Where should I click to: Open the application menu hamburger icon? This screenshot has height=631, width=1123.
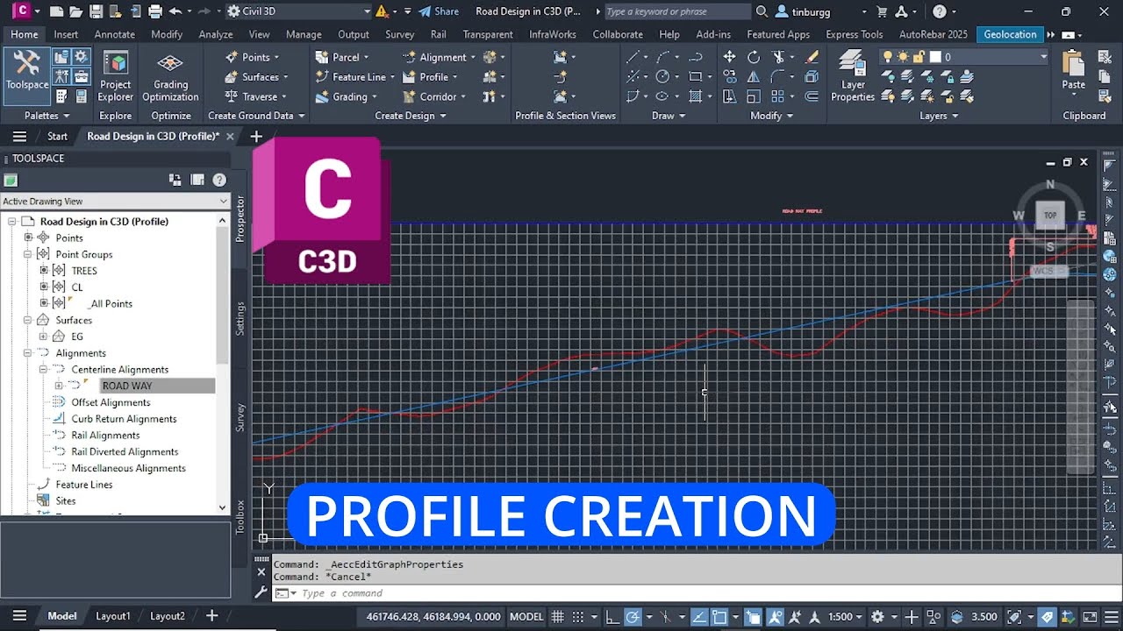pos(19,136)
